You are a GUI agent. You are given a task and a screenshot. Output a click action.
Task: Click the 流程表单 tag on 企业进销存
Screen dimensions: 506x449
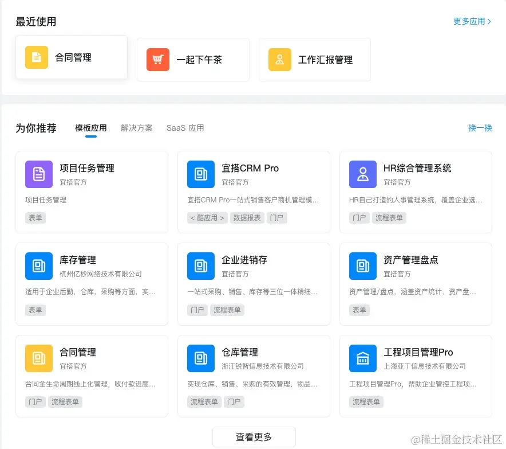227,310
